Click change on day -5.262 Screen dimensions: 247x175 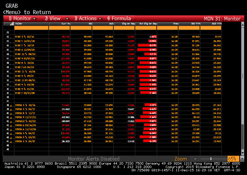(131, 121)
